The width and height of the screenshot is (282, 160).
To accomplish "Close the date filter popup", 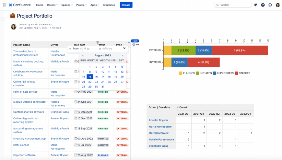I will click(124, 48).
